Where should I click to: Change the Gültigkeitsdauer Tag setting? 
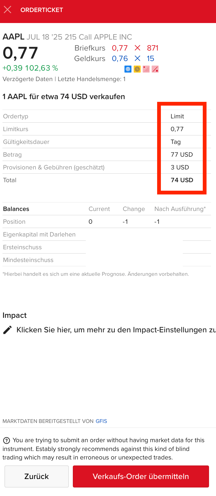point(176,142)
